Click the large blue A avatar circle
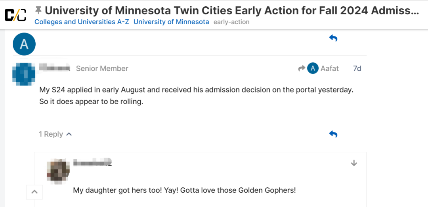 point(24,44)
